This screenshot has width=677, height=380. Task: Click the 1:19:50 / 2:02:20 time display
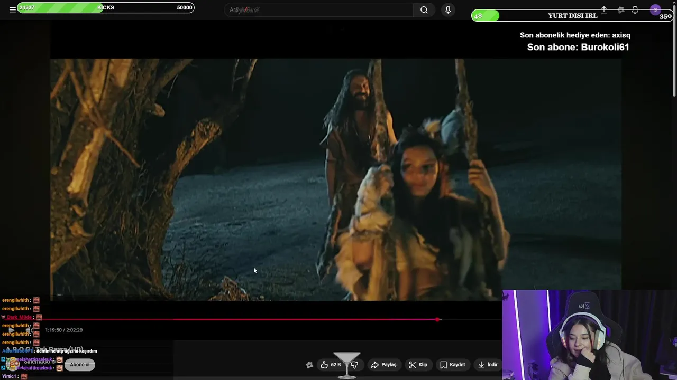(63, 330)
